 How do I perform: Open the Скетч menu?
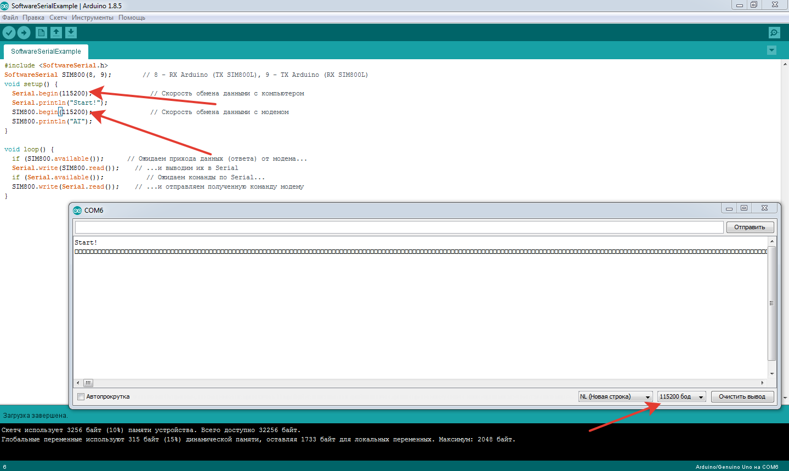pyautogui.click(x=58, y=18)
